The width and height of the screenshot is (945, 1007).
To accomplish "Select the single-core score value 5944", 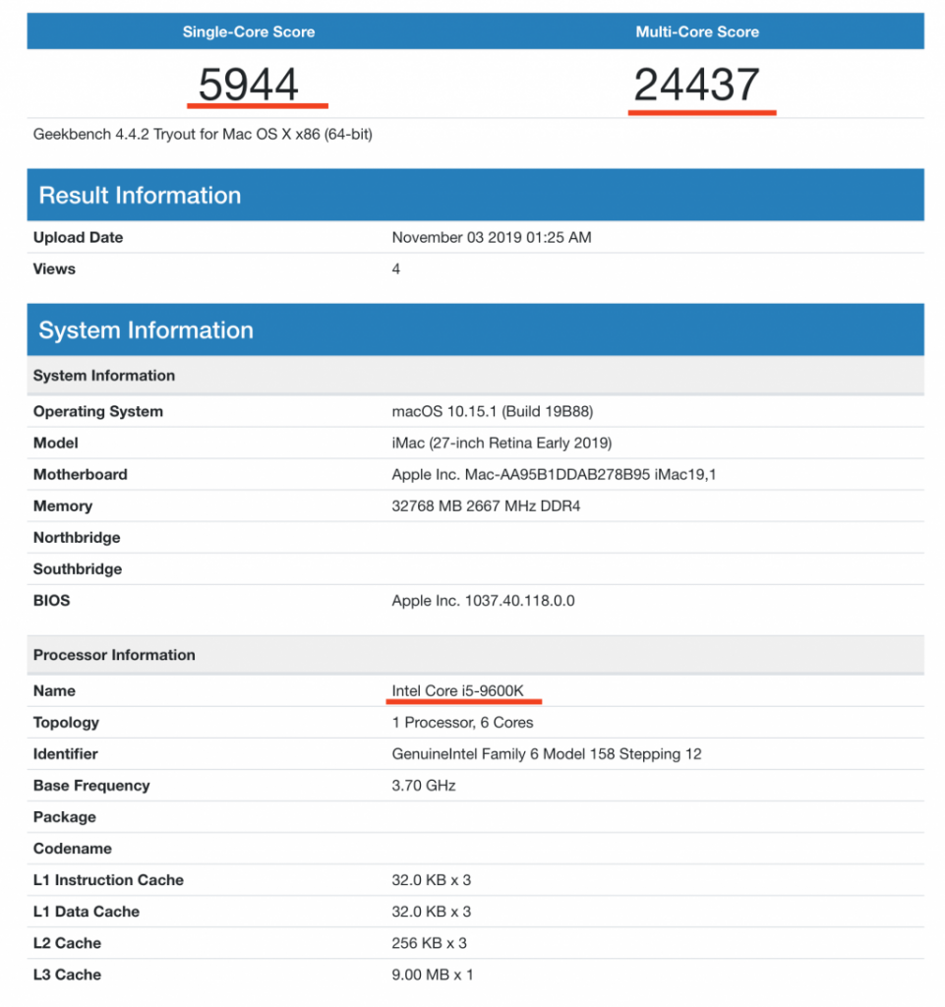I will point(249,85).
